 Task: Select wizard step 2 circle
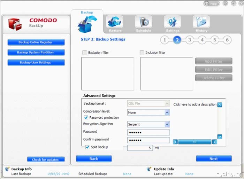click(x=177, y=40)
